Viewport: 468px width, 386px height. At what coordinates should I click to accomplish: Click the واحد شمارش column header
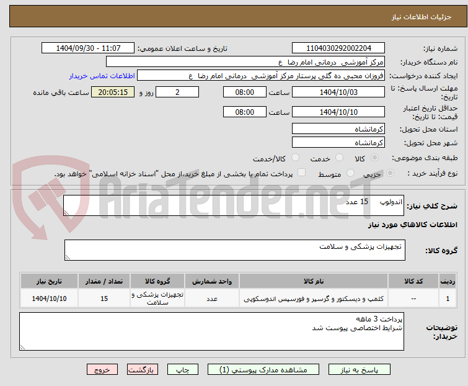click(x=212, y=281)
